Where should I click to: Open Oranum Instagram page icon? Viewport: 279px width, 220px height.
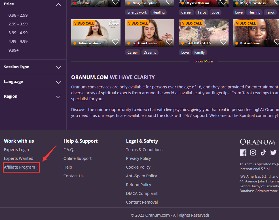tap(253, 153)
